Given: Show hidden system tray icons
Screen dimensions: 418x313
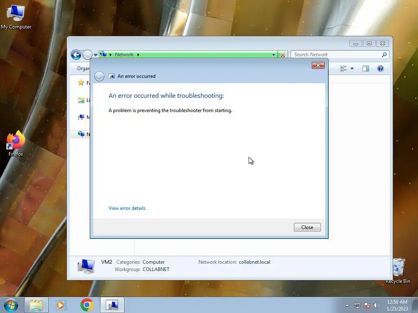Looking at the screenshot, I should [347, 305].
